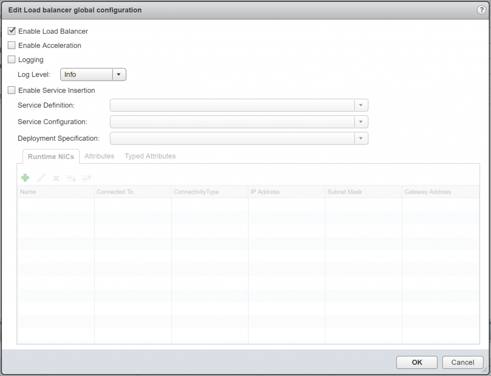This screenshot has width=491, height=376.
Task: Click the move-down arrow icon in NIC toolbar
Action: click(70, 178)
